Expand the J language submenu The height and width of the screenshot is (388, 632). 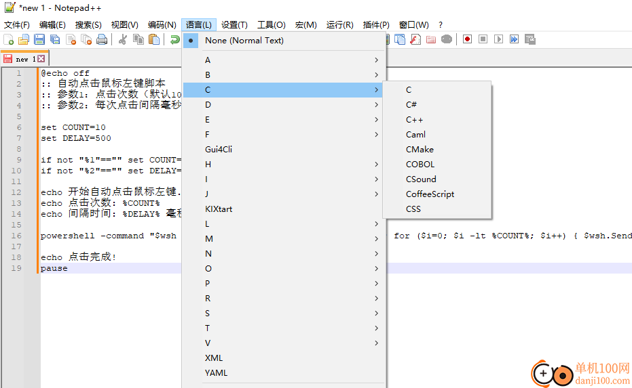coord(284,194)
